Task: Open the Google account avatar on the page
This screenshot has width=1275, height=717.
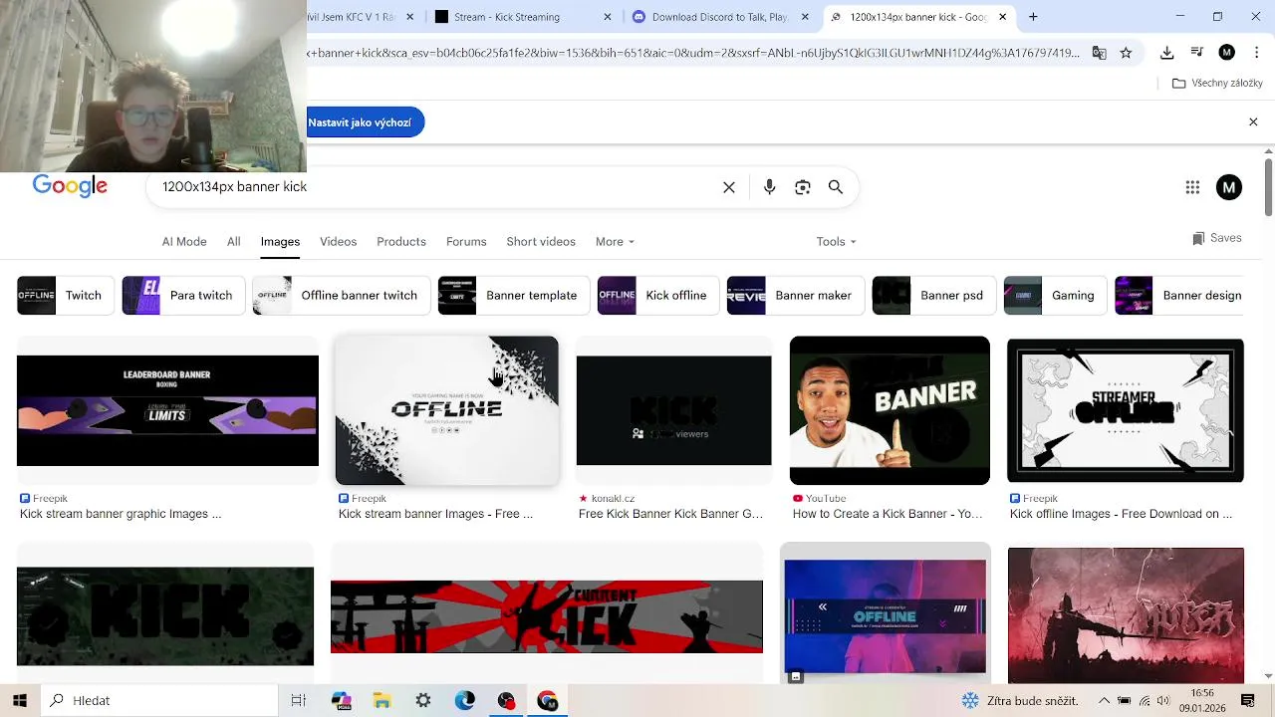Action: click(1229, 187)
